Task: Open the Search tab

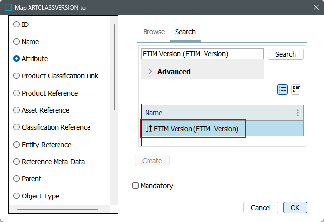Action: click(x=185, y=32)
